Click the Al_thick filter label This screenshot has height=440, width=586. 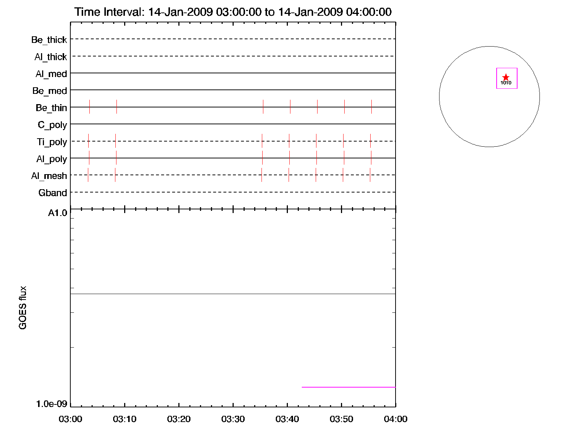pyautogui.click(x=51, y=57)
